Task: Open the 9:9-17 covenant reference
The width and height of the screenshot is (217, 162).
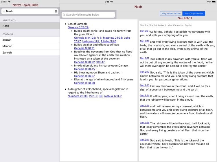Action: (100, 62)
